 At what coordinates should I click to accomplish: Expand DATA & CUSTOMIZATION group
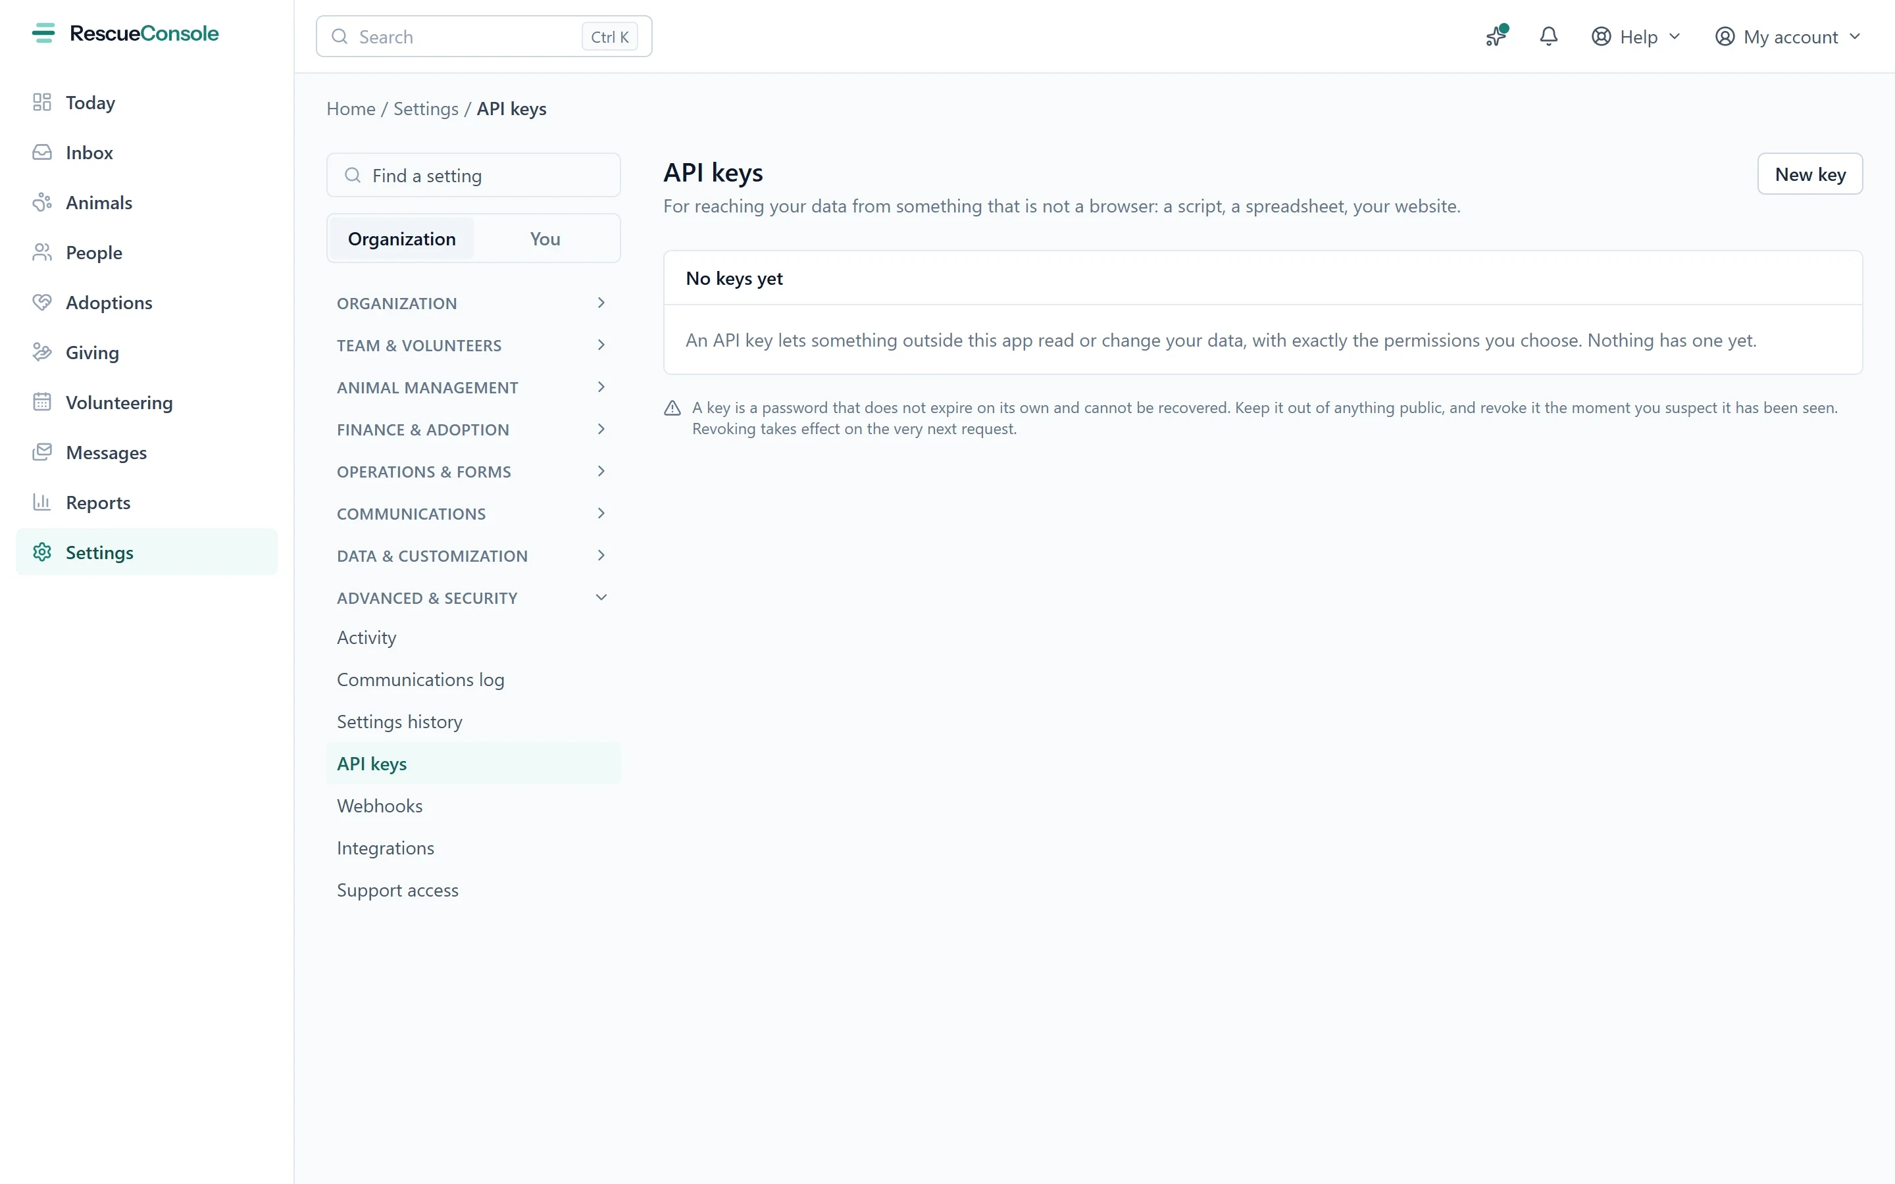(473, 556)
